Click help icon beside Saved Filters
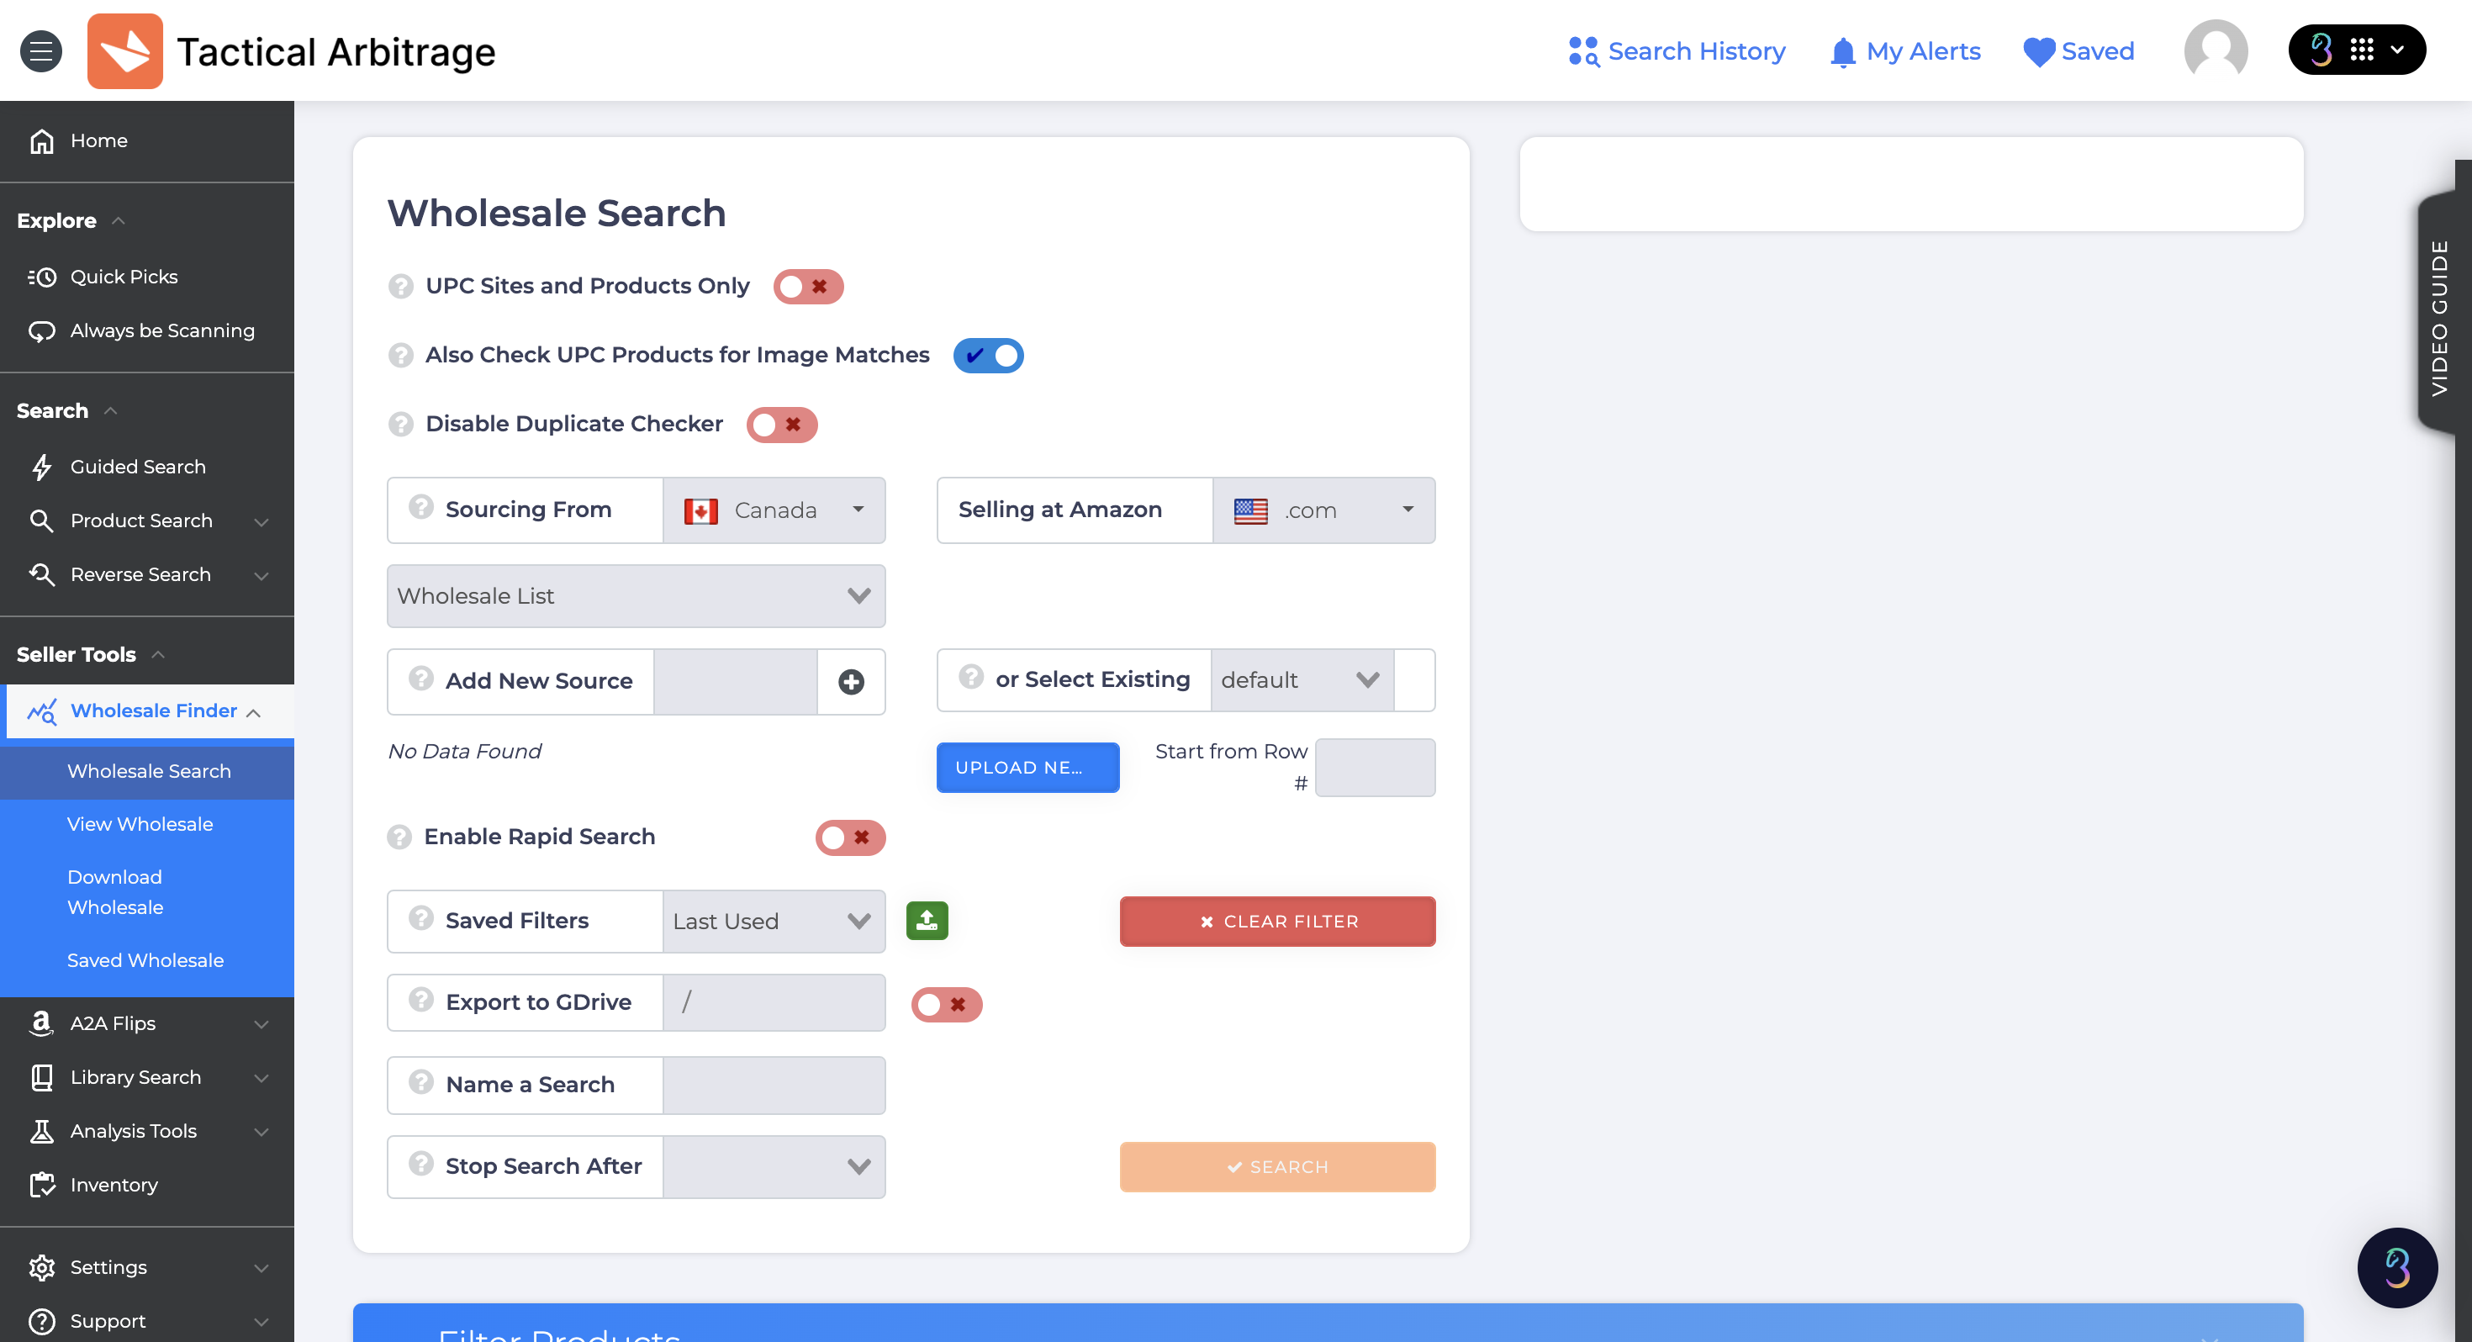 (420, 919)
